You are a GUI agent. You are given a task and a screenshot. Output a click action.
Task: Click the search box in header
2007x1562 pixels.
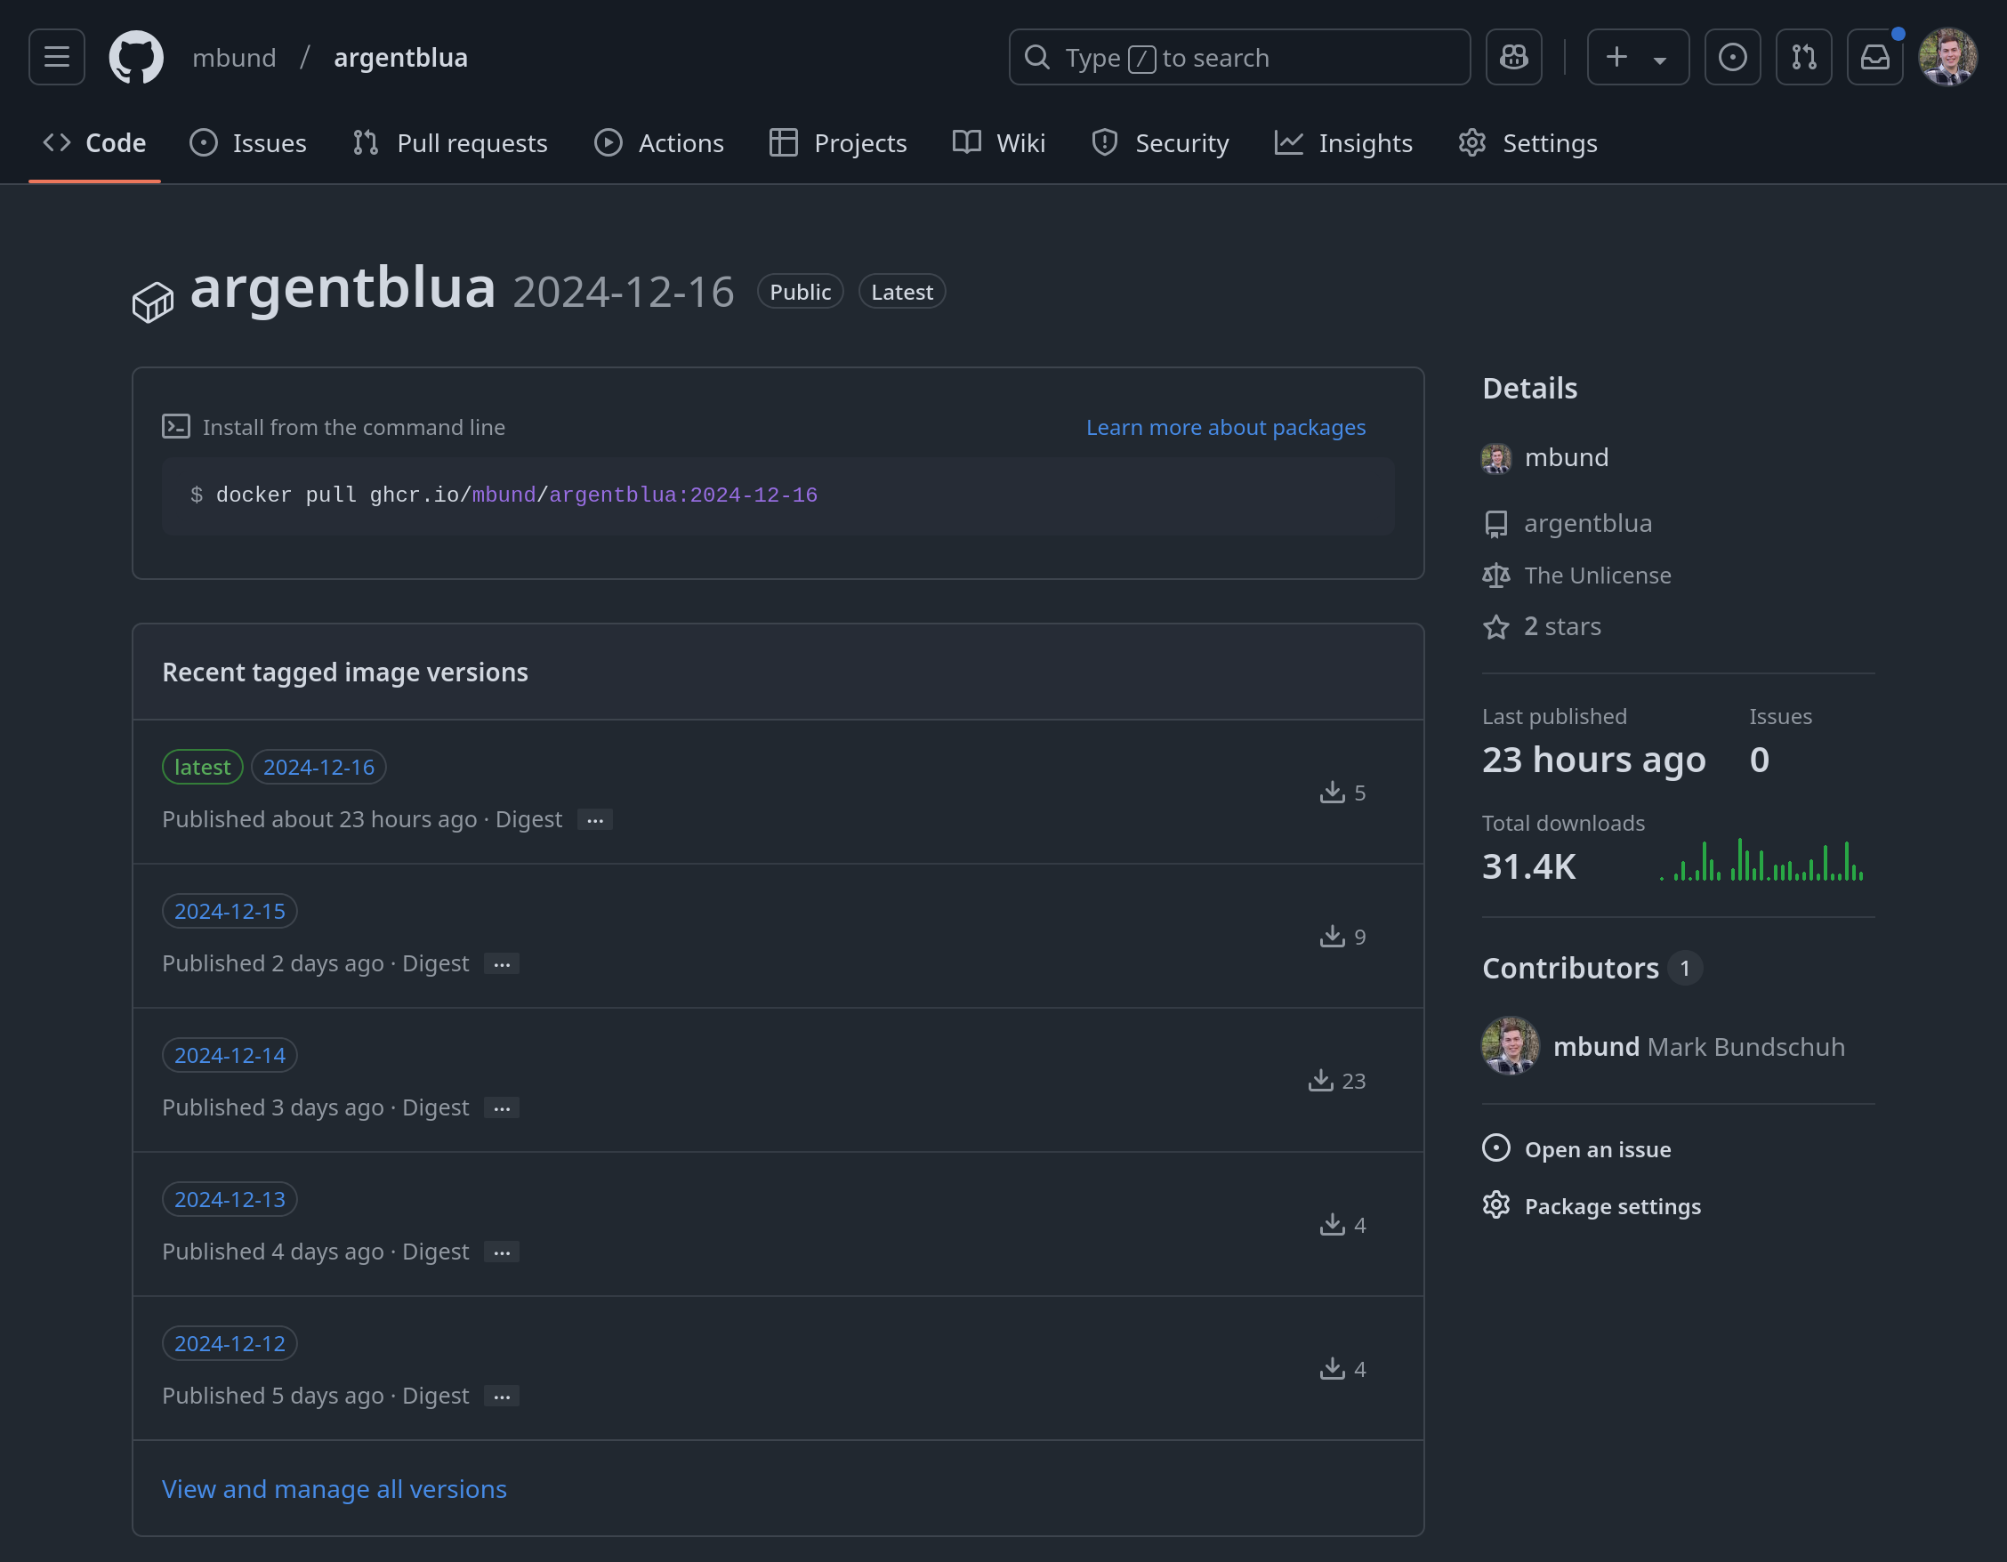tap(1238, 57)
